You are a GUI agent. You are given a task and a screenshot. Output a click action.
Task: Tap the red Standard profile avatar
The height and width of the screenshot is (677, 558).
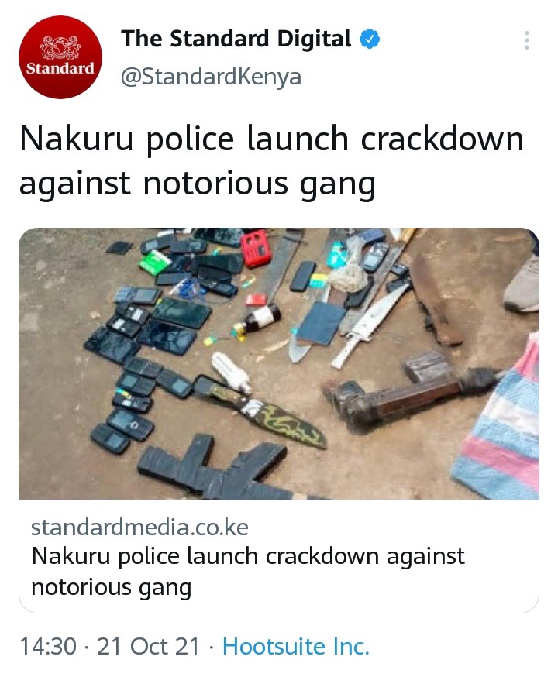point(60,57)
